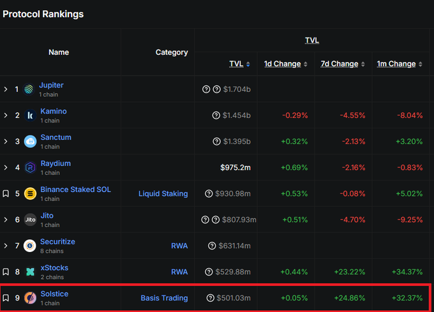Click the $975.2m TVL value
Viewport: 434px width, 312px height.
(x=236, y=168)
